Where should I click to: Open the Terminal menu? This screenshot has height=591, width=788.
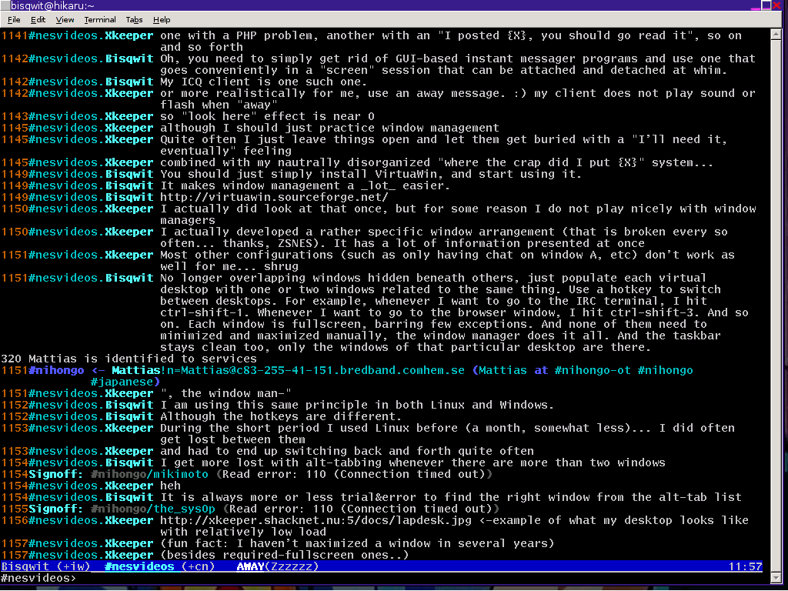(100, 19)
